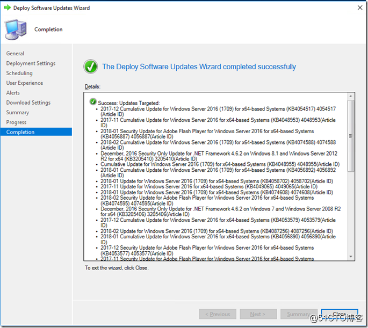Select the KB4056890 cumulative update entry
Viewport: 368px width, 328px height.
point(218,239)
